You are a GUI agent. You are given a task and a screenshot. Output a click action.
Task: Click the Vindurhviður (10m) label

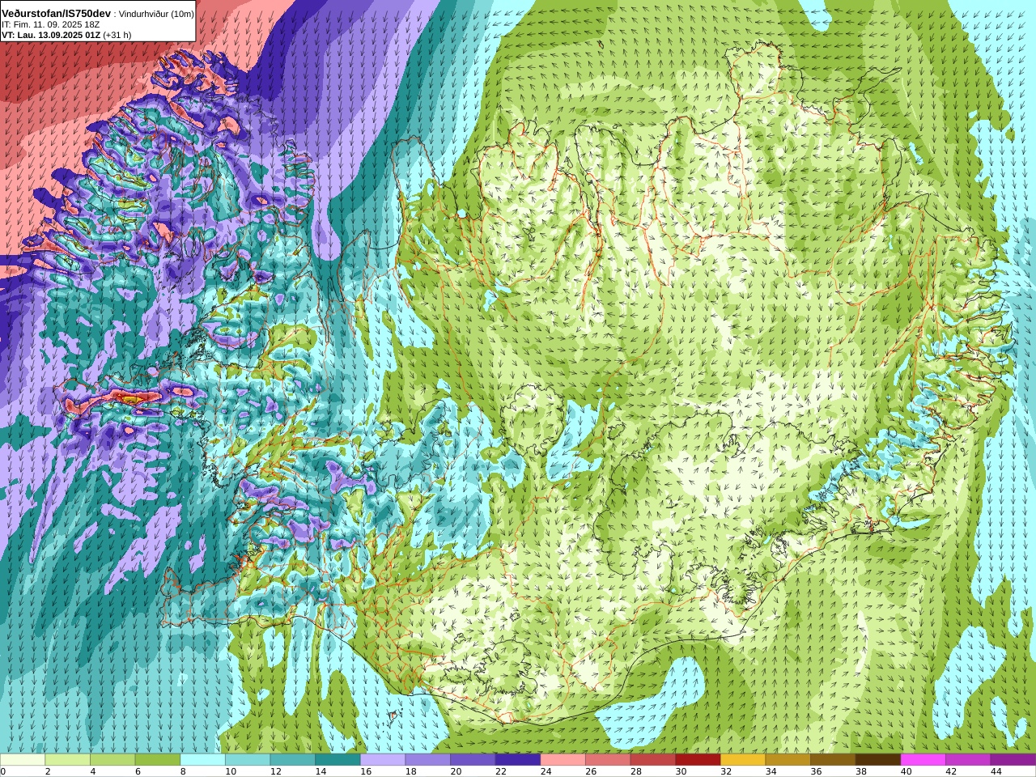[x=156, y=15]
